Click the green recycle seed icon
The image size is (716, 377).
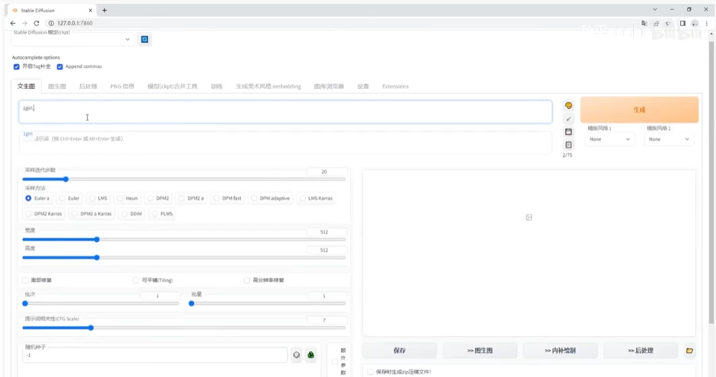pyautogui.click(x=311, y=355)
